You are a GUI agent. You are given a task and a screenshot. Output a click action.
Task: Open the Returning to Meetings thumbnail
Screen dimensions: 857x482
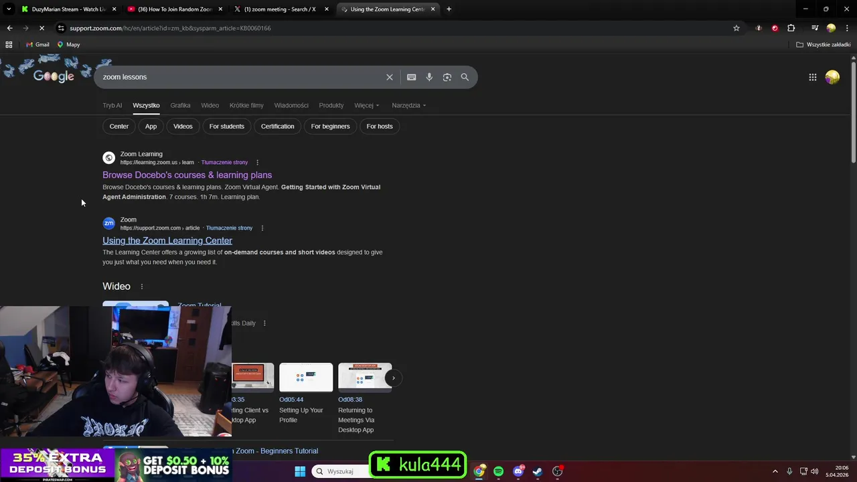pos(365,377)
